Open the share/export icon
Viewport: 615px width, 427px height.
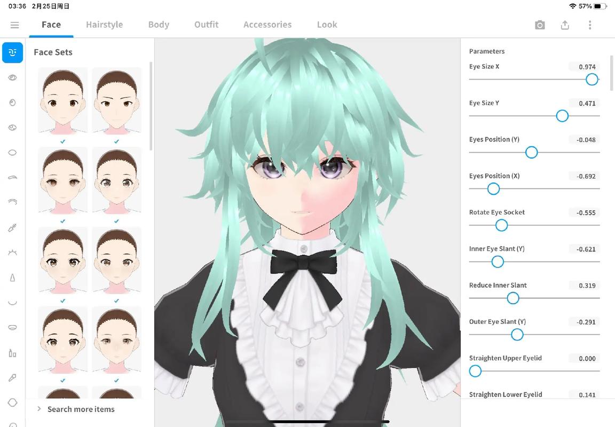point(565,25)
